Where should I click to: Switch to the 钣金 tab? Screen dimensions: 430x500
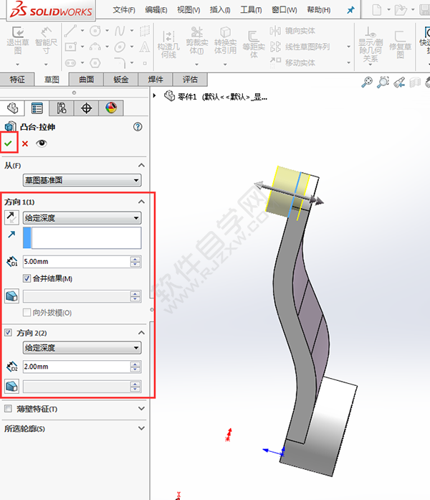tap(121, 80)
